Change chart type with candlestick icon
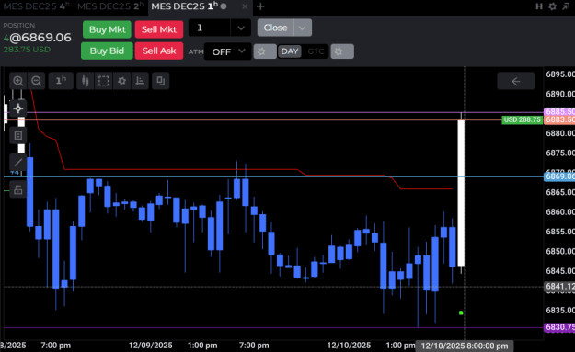 (85, 81)
